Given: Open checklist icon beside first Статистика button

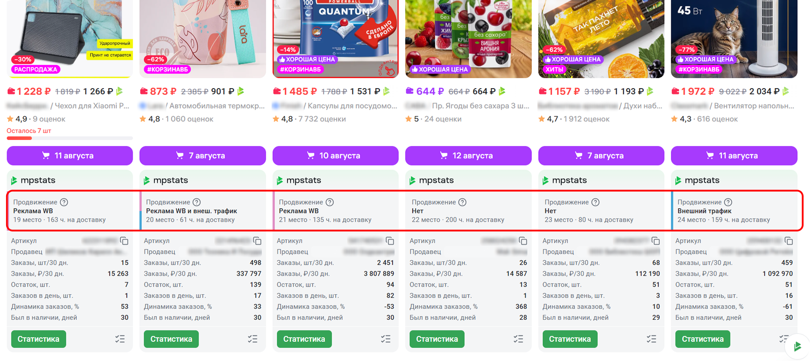Looking at the screenshot, I should [x=120, y=339].
